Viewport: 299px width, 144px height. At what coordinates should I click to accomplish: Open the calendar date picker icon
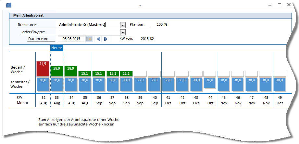click(89, 39)
